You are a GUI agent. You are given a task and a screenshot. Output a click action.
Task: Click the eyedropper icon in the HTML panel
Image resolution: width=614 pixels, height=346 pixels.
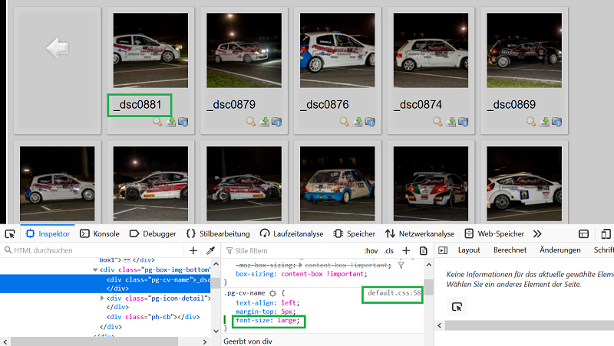tap(210, 250)
